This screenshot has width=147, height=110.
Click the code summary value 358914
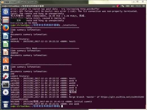click(x=14, y=53)
